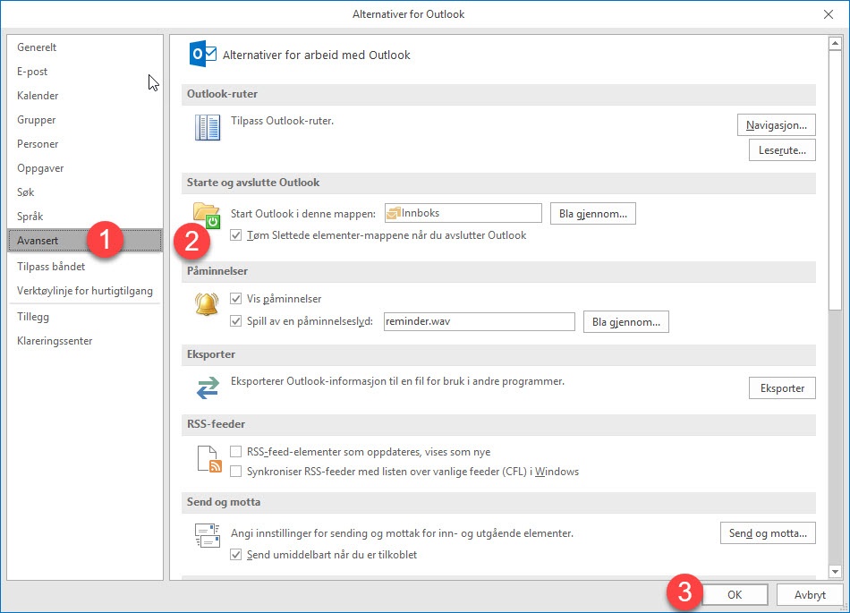The image size is (850, 613).
Task: Confirm settings with the OK button
Action: click(734, 595)
